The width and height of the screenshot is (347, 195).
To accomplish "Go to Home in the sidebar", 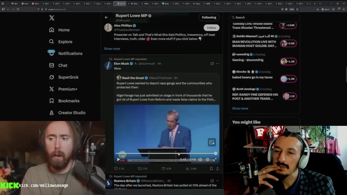I will tap(59, 30).
